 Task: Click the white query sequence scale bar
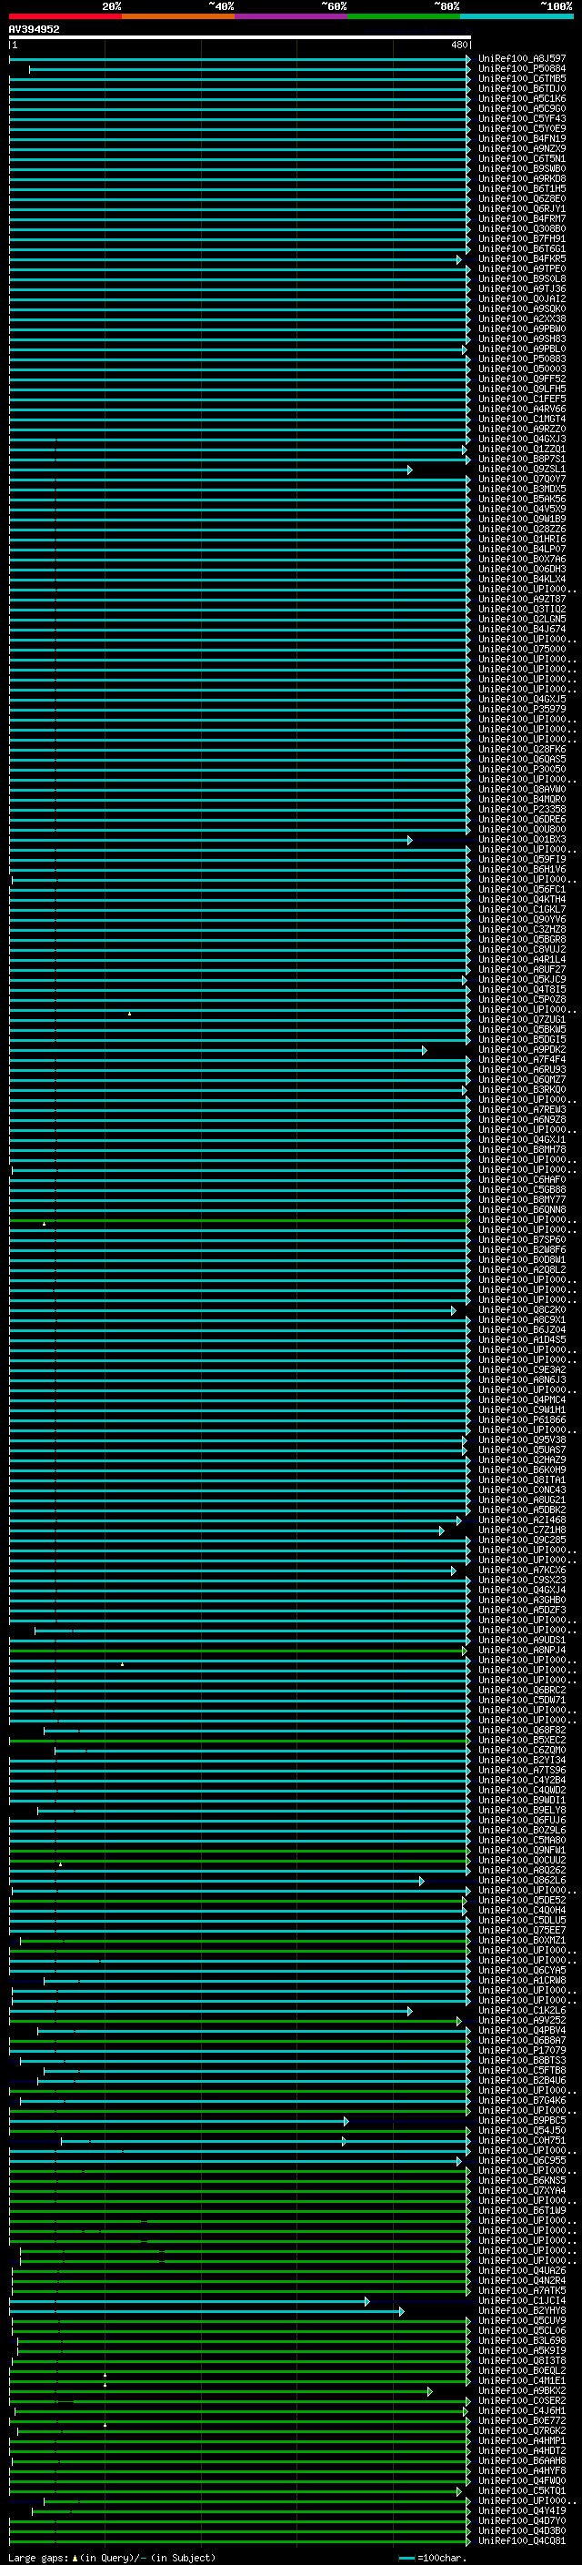pos(240,38)
